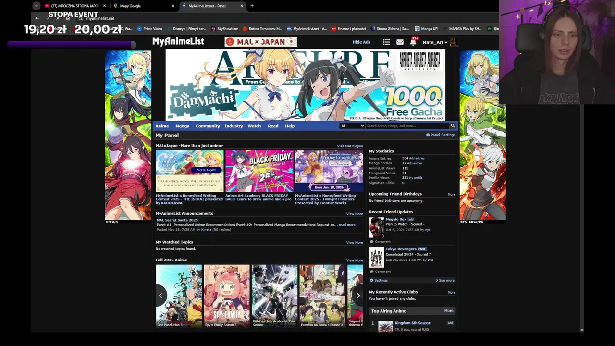
Task: Click More beside Upcoming Friend Birthdays
Action: 451,194
